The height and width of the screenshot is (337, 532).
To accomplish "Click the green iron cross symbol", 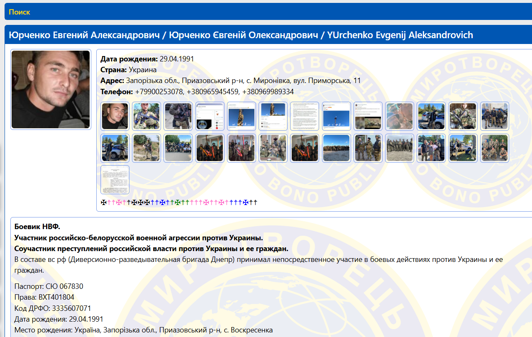I will pos(178,203).
